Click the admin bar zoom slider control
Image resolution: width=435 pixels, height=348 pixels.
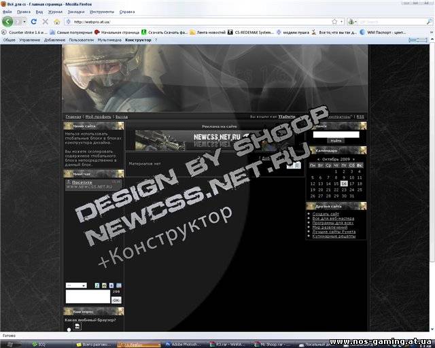click(x=418, y=40)
